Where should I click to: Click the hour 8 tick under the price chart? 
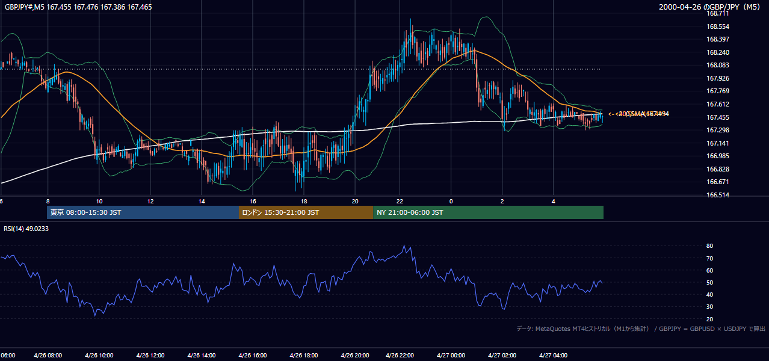pyautogui.click(x=48, y=202)
